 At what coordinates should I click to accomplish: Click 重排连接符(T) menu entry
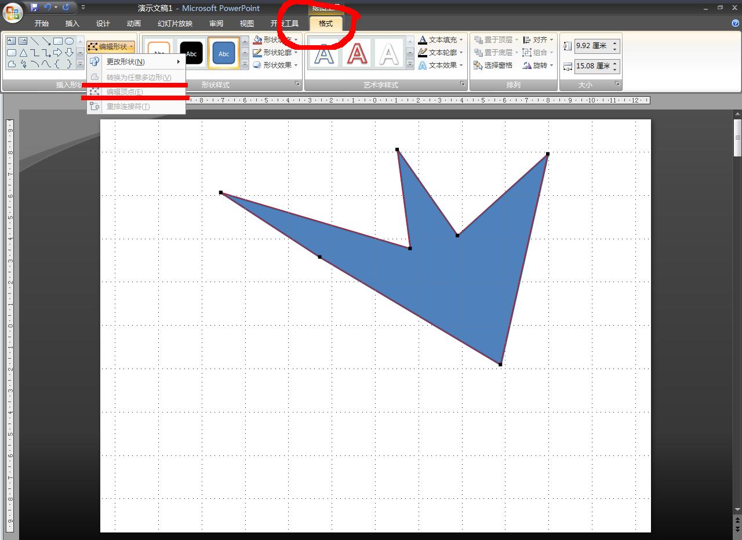tap(136, 107)
